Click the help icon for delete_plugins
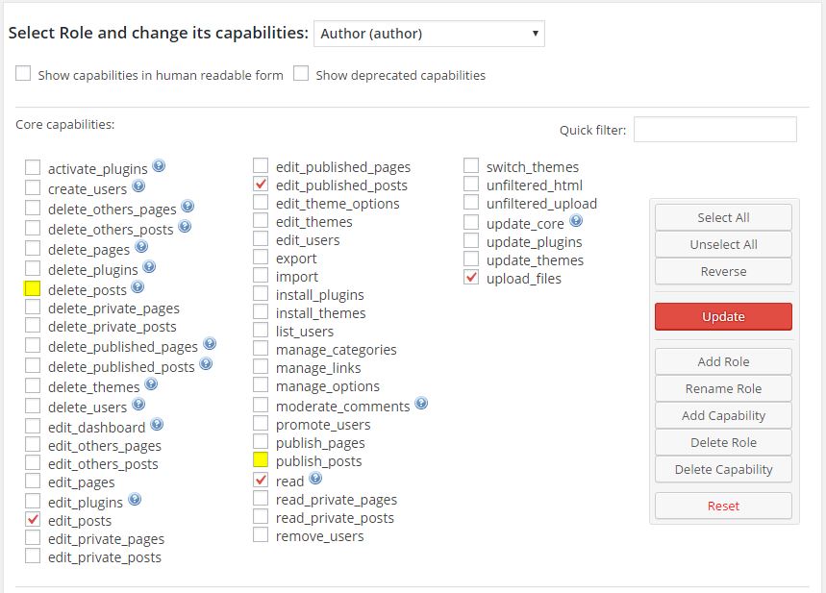This screenshot has height=593, width=826. (150, 267)
